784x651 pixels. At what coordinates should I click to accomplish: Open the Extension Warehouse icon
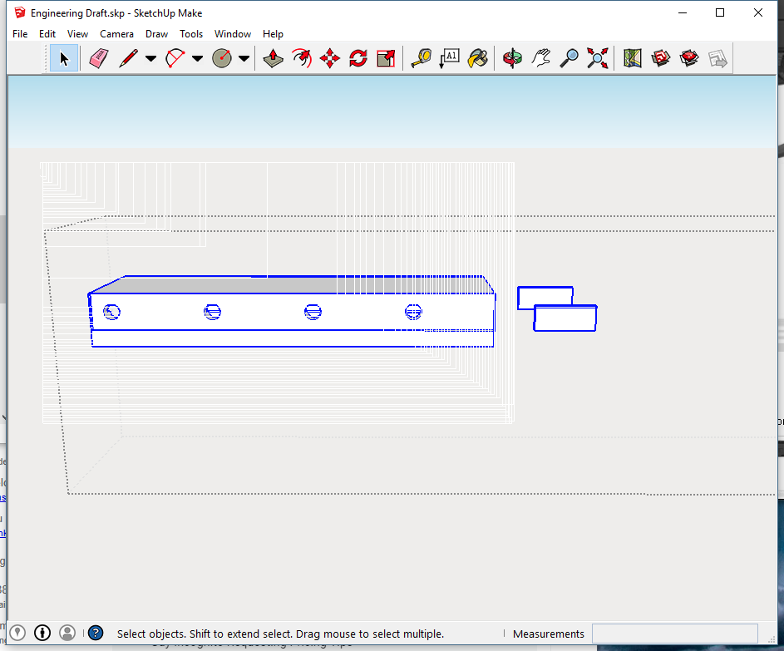[689, 58]
